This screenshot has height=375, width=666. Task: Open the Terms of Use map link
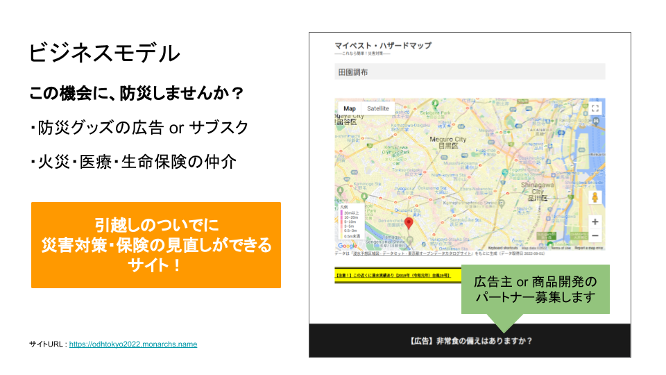pos(561,248)
